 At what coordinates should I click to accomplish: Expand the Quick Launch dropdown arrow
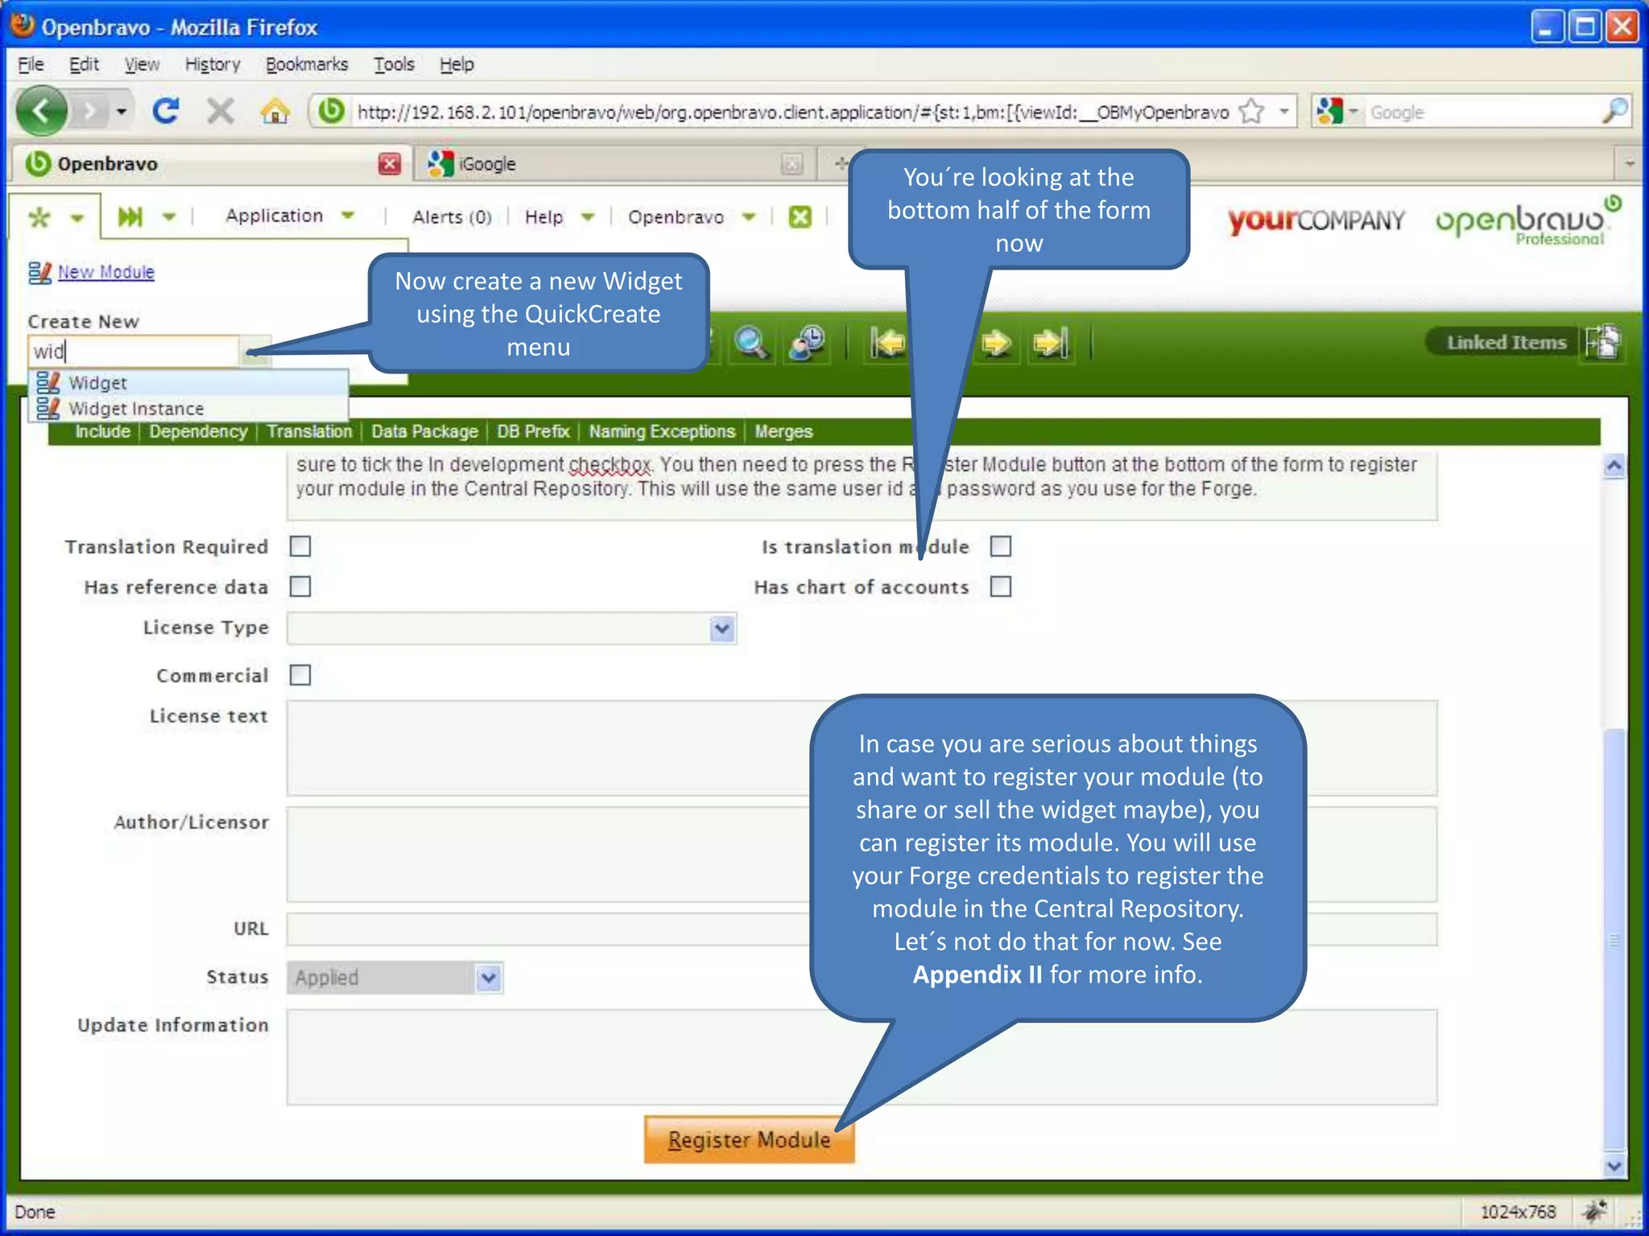click(168, 216)
